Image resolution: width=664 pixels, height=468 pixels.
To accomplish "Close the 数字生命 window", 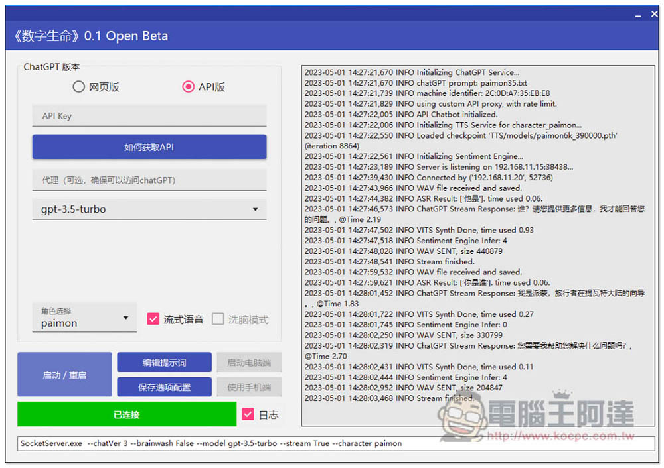I will [654, 14].
